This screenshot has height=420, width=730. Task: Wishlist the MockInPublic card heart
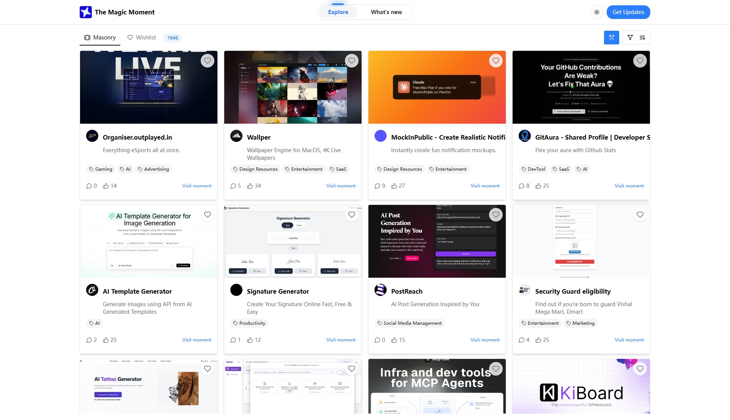[x=496, y=61]
